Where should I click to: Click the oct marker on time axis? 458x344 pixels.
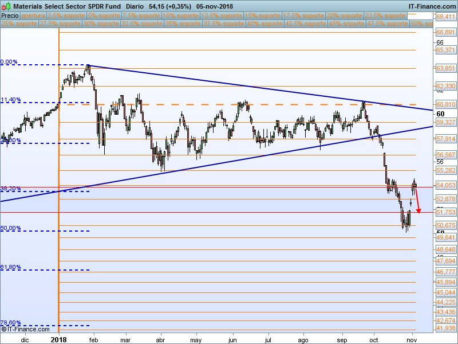click(x=374, y=340)
